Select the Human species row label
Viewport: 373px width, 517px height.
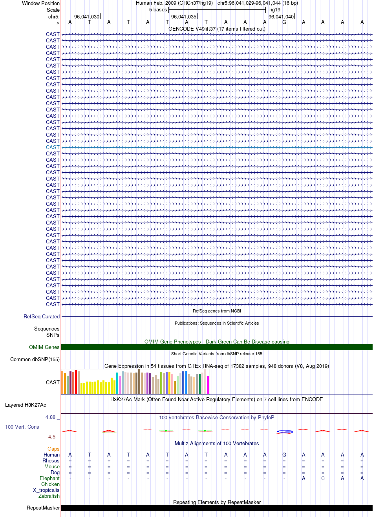click(52, 455)
